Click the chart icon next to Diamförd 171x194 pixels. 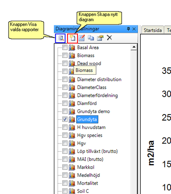(x=72, y=103)
